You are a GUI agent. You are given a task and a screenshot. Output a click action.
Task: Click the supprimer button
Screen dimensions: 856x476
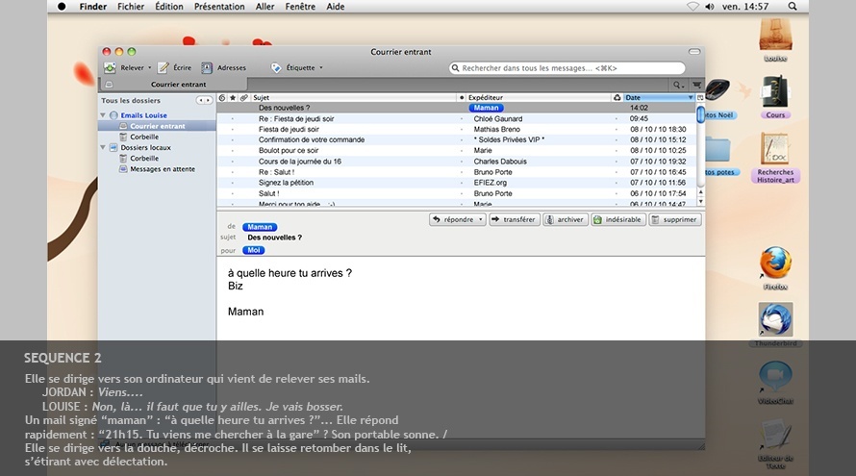[x=675, y=220]
